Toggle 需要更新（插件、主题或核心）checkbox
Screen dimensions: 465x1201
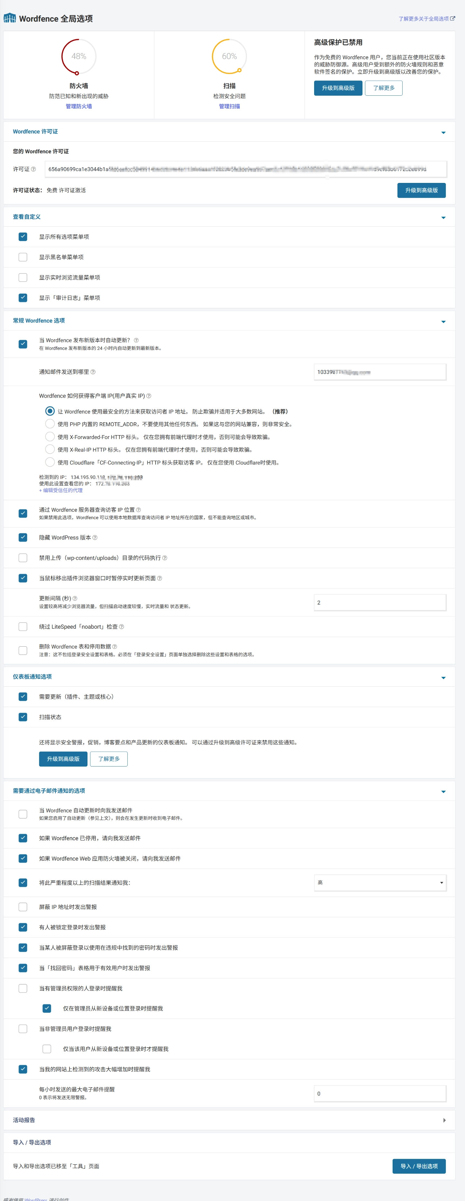click(23, 697)
